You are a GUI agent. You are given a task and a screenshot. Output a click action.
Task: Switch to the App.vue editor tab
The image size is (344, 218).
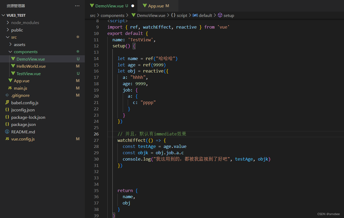[x=158, y=6]
